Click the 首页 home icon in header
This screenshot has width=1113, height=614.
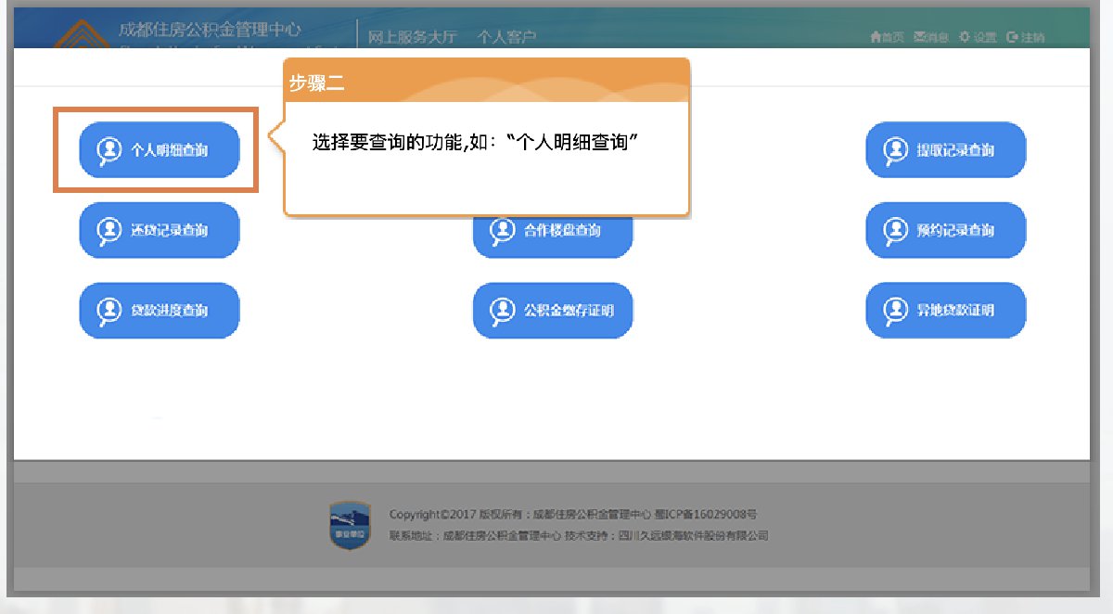tap(876, 38)
